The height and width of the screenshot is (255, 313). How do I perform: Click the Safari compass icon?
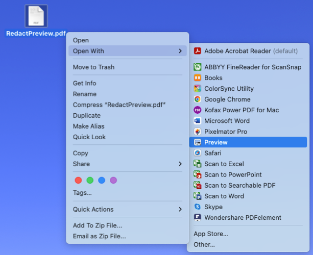(197, 153)
